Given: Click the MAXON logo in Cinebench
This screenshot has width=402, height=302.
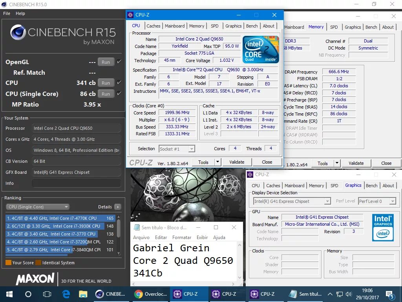Looking at the screenshot, I should click(35, 279).
